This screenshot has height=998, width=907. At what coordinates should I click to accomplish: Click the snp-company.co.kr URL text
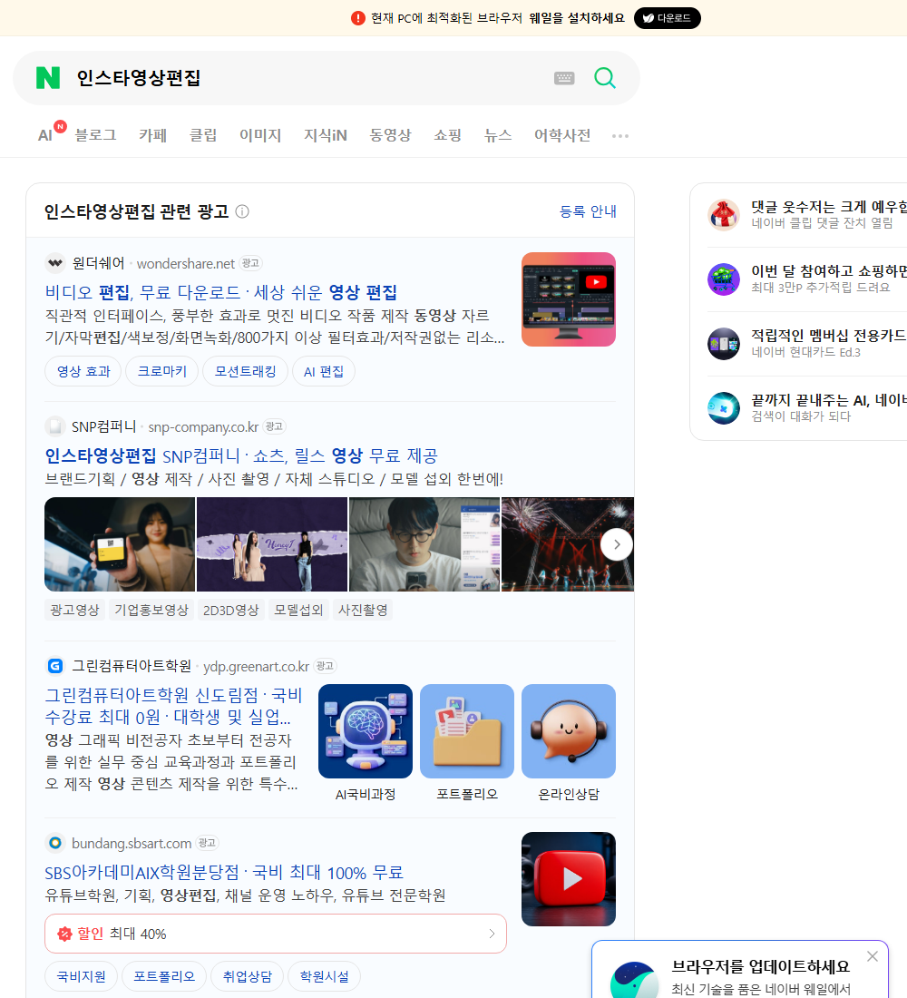(x=203, y=427)
